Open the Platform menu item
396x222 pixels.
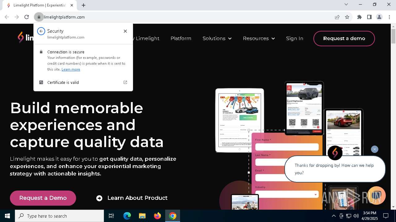(181, 39)
